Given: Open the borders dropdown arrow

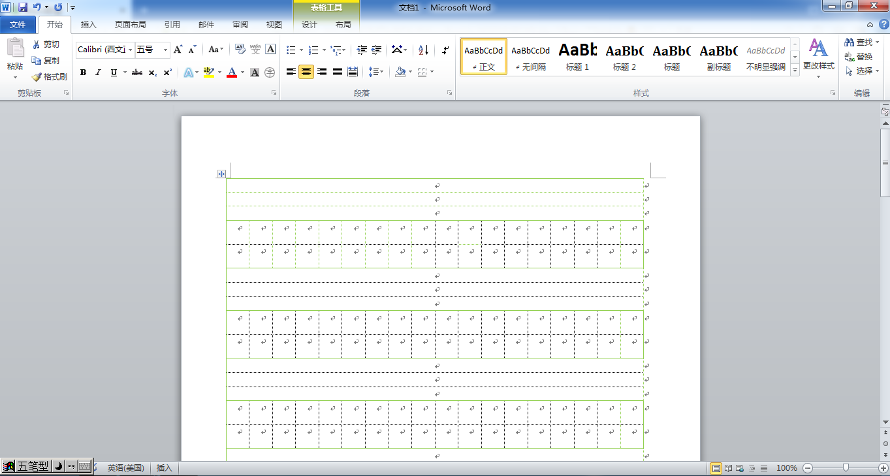Looking at the screenshot, I should pyautogui.click(x=432, y=72).
